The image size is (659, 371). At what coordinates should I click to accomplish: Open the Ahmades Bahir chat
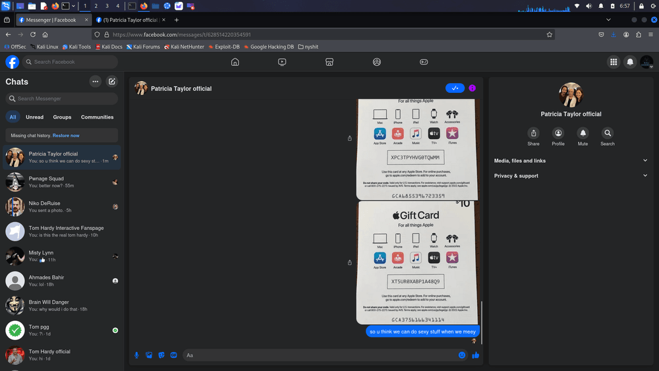click(62, 281)
